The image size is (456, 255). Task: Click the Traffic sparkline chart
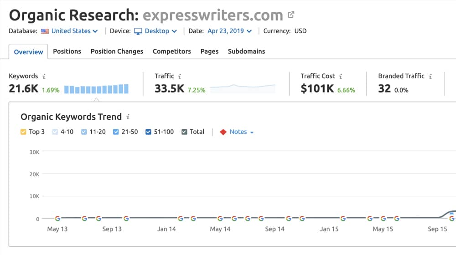243,88
